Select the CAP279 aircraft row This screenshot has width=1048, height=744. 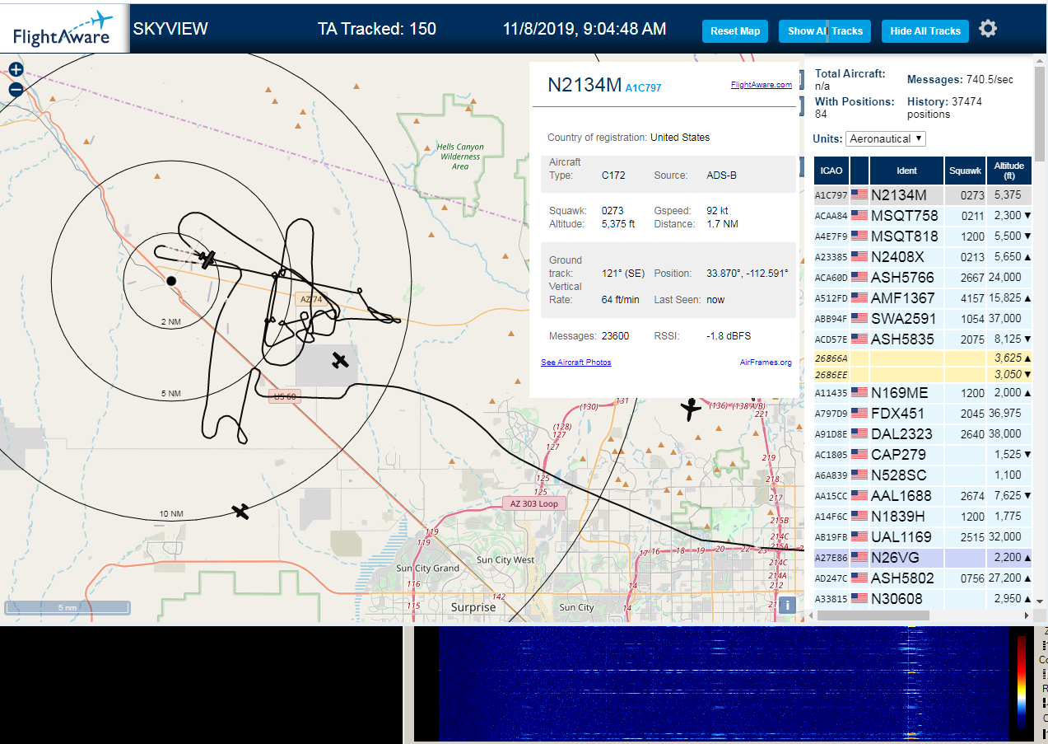(x=923, y=455)
